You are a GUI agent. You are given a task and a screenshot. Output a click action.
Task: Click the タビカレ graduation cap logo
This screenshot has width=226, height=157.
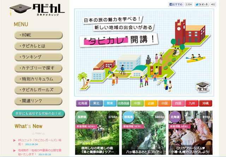tap(37, 10)
